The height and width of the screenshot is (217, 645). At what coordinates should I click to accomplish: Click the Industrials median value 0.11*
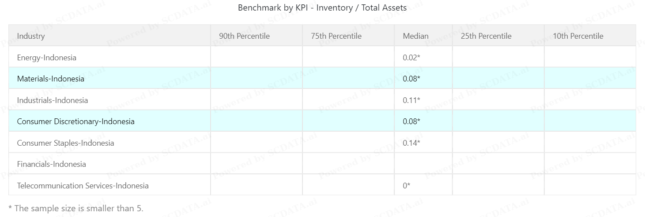tap(411, 100)
